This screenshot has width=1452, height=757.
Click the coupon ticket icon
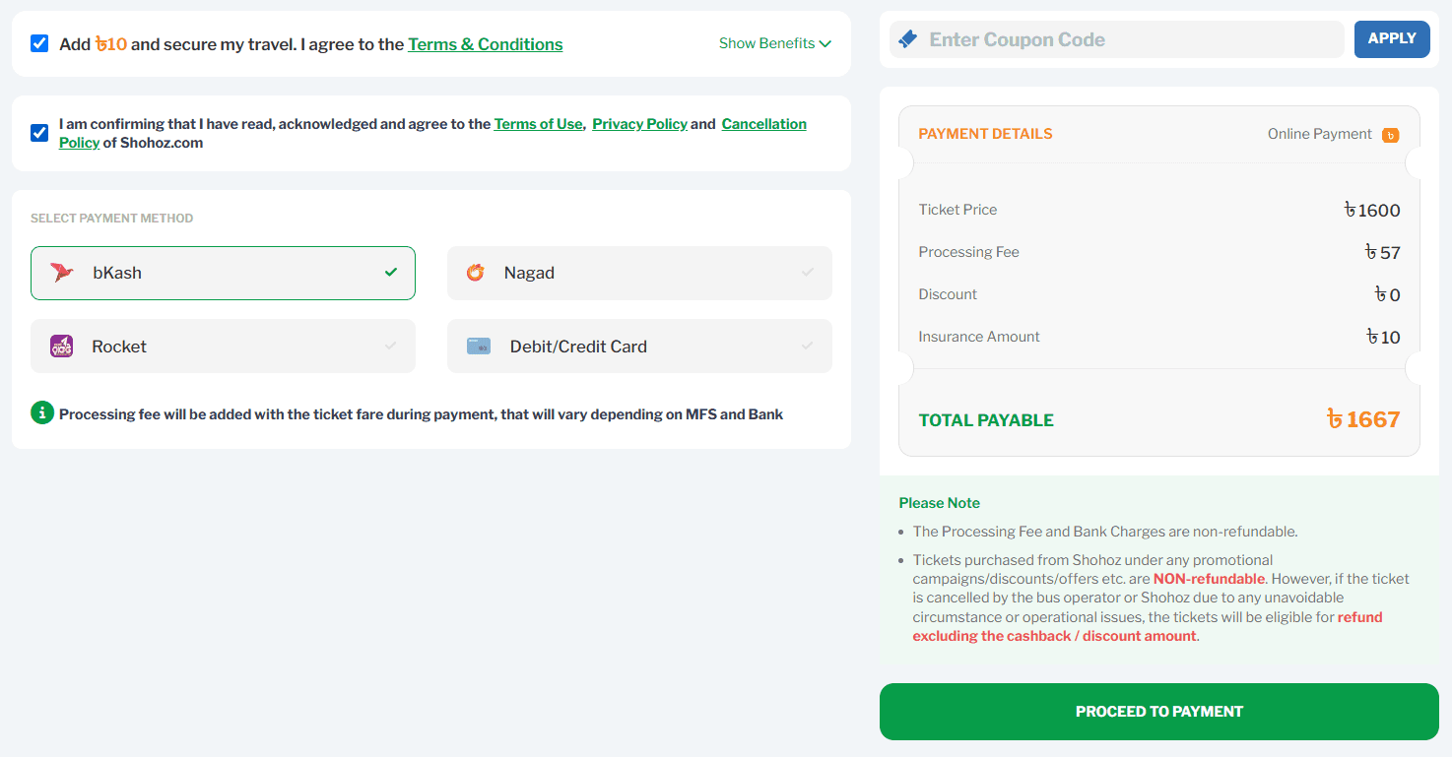[x=908, y=39]
